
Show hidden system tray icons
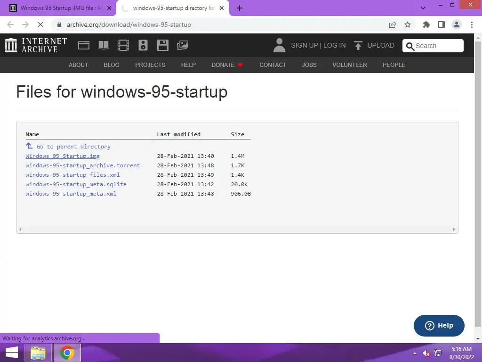(415, 353)
